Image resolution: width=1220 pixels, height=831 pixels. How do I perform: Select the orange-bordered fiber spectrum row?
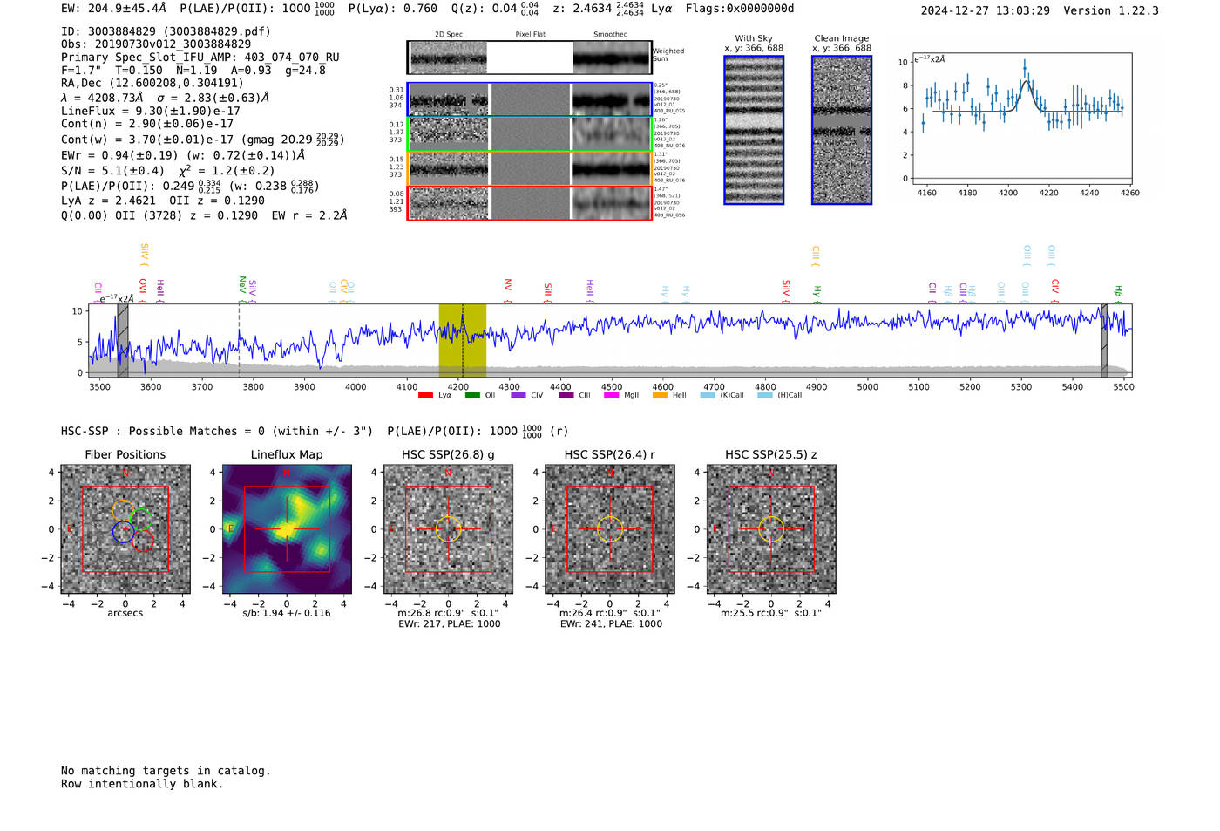pos(530,168)
